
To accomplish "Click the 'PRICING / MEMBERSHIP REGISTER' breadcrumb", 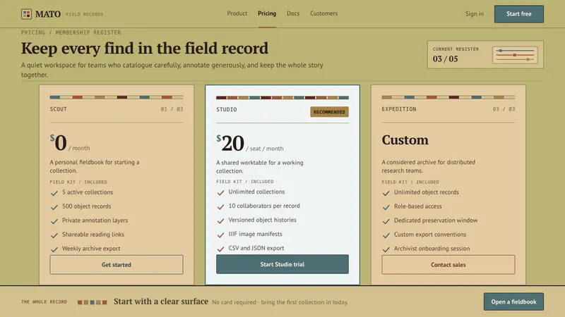I will coord(71,32).
